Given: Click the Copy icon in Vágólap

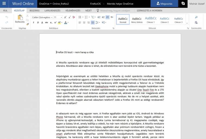Looking at the screenshot, I should pos(27,20).
